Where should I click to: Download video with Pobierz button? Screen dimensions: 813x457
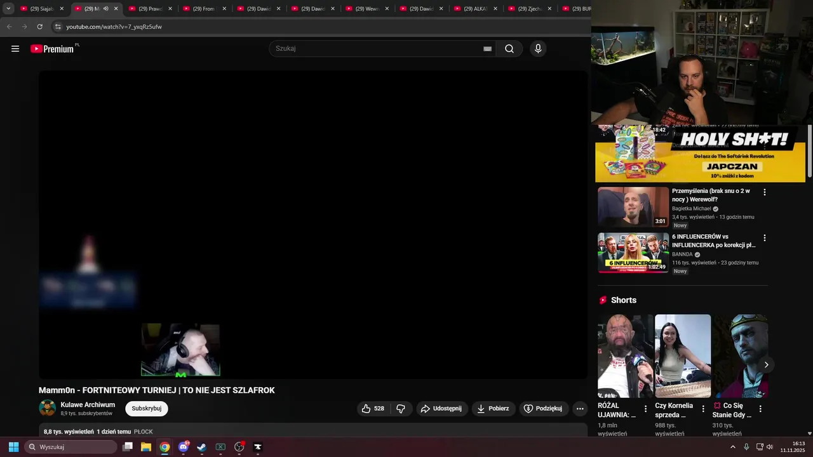point(493,409)
